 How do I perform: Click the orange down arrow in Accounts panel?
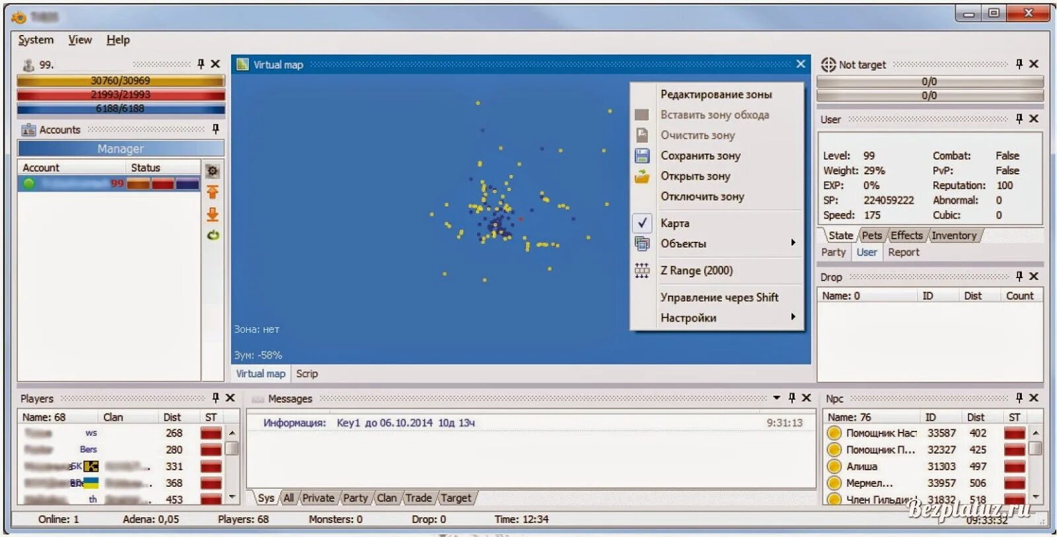pyautogui.click(x=212, y=214)
